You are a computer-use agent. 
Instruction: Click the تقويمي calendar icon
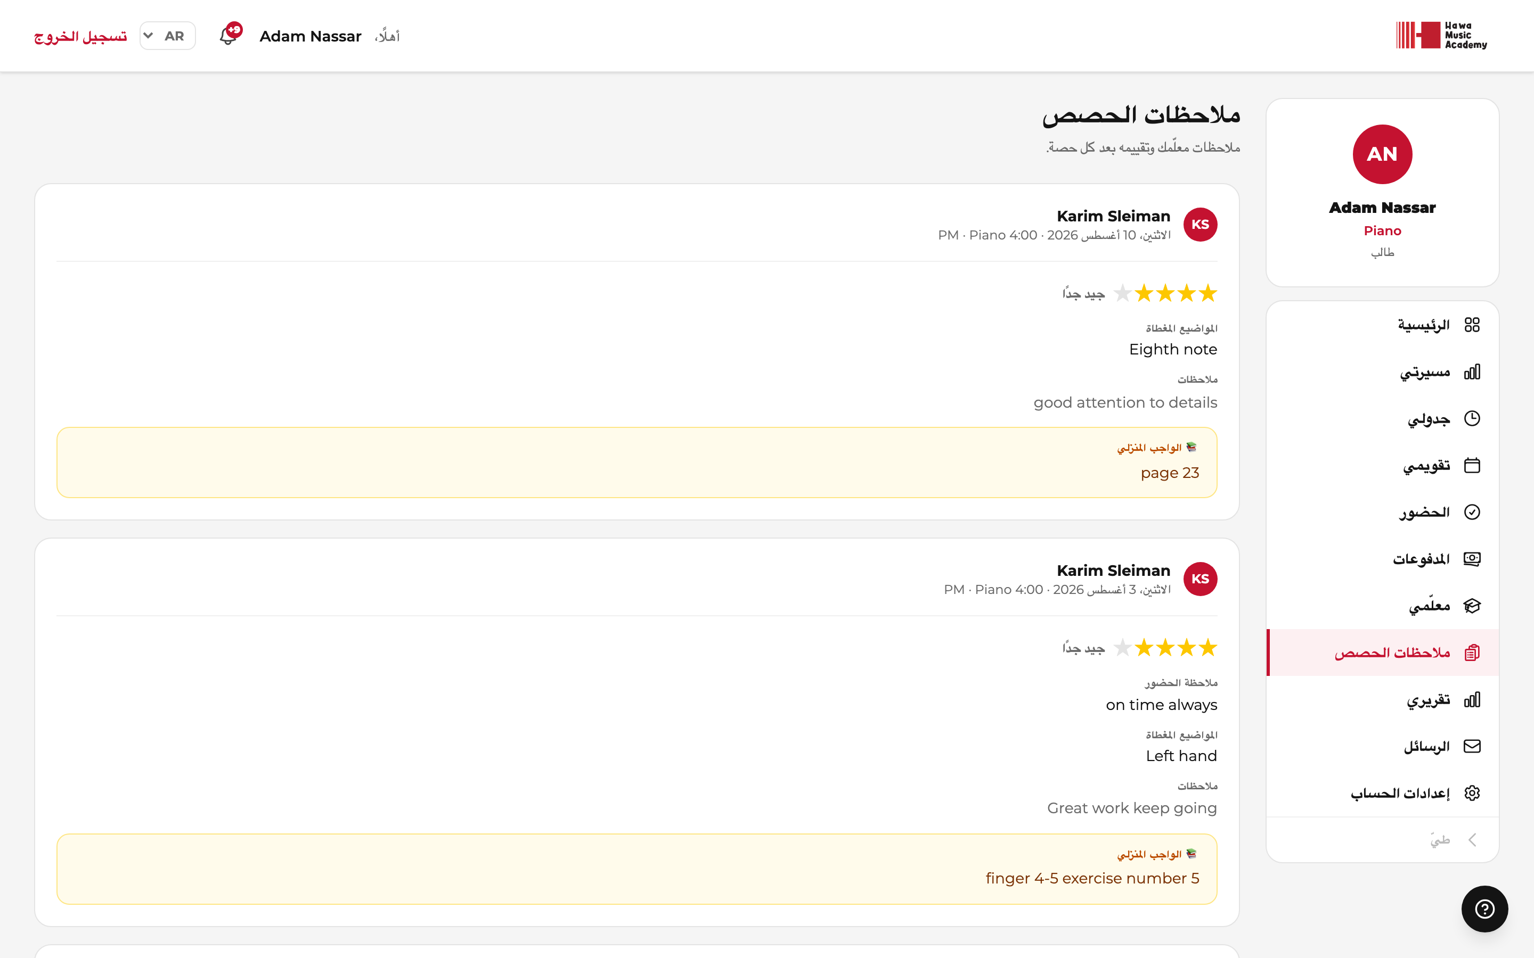click(x=1472, y=465)
